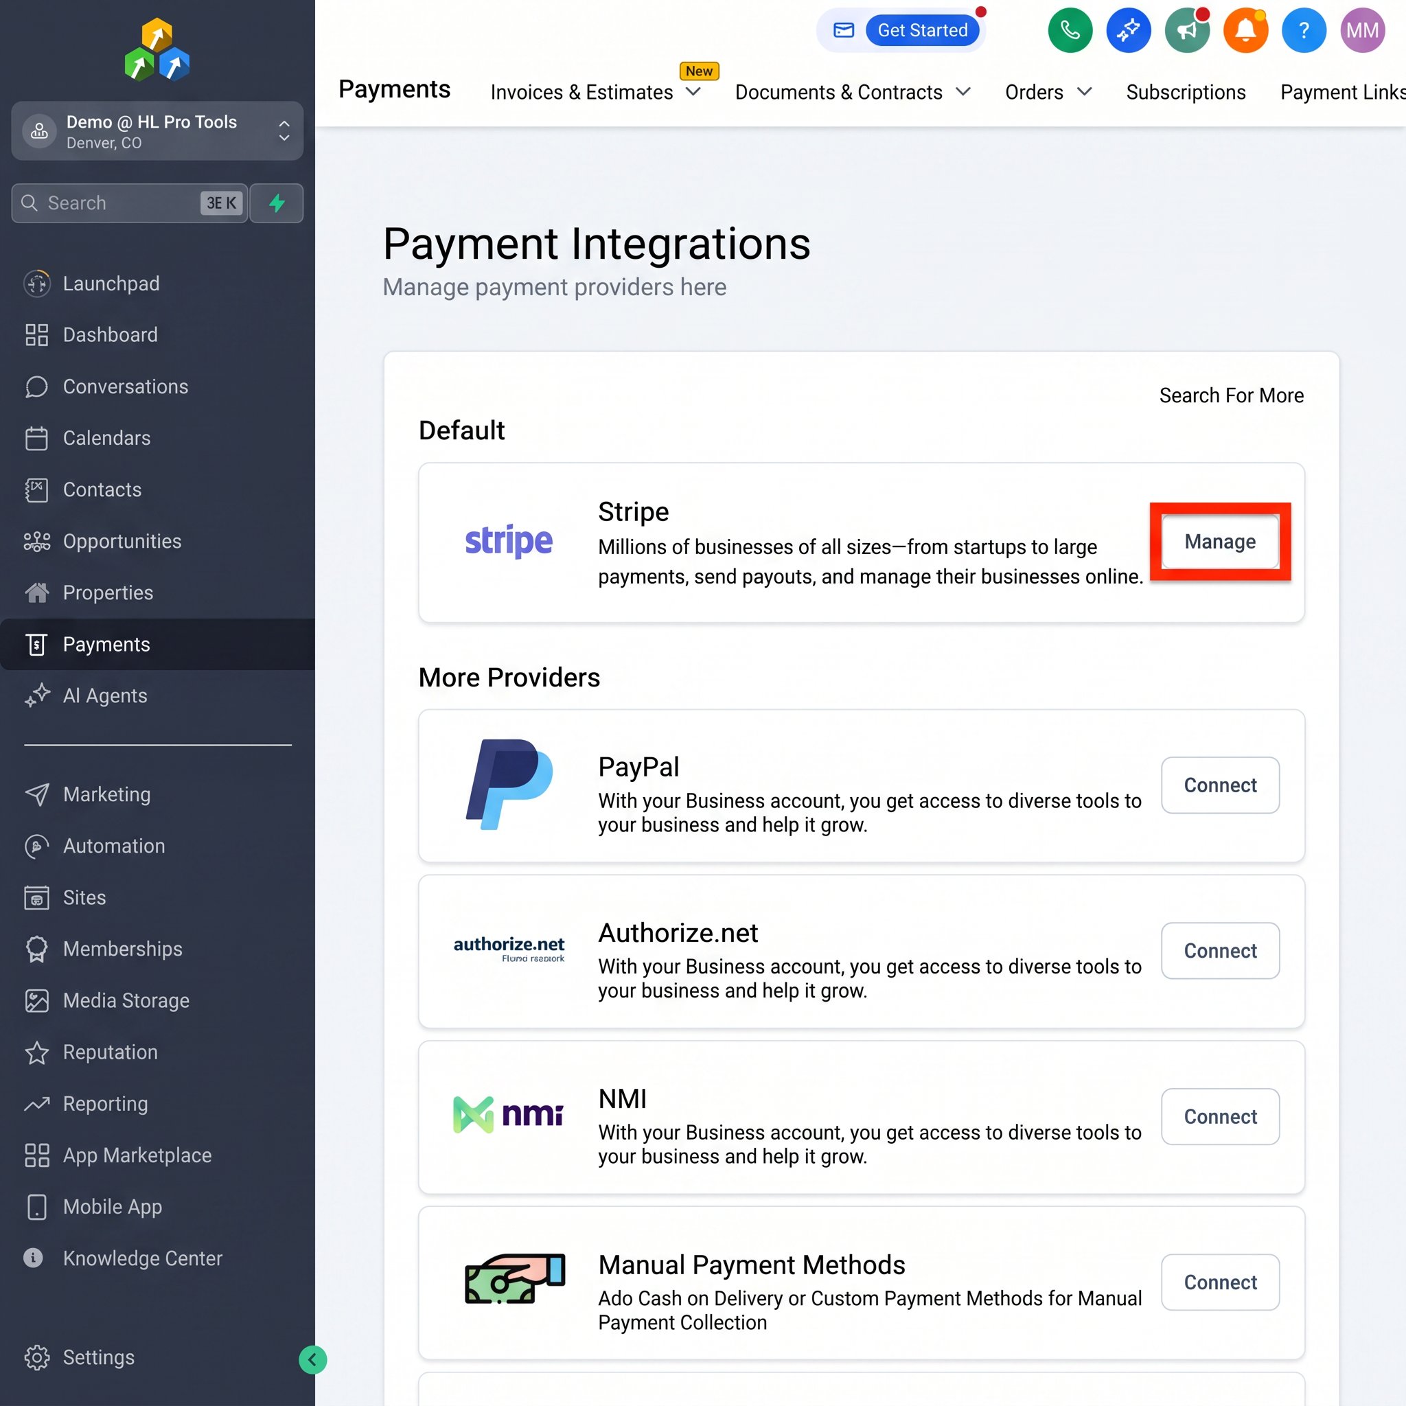This screenshot has width=1406, height=1406.
Task: Click the Sites browser icon
Action: click(36, 897)
